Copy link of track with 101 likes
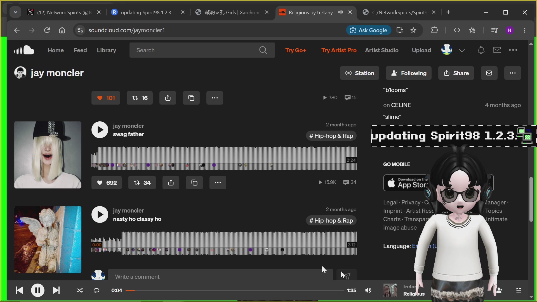 coord(191,98)
